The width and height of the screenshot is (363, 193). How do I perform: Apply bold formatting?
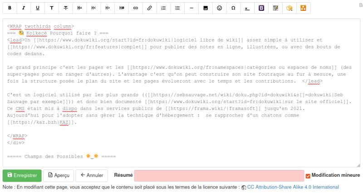10,8
